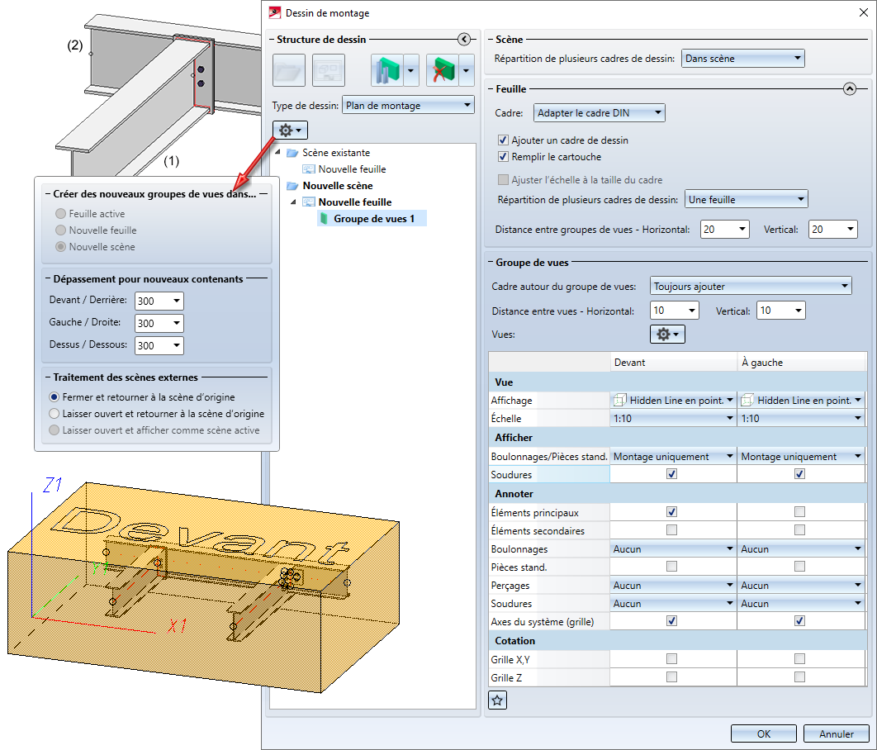Select Laisser ouvert et retourner radio option

coord(55,413)
